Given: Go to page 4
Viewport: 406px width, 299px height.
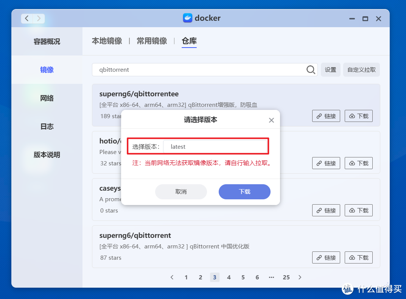Looking at the screenshot, I should (229, 277).
